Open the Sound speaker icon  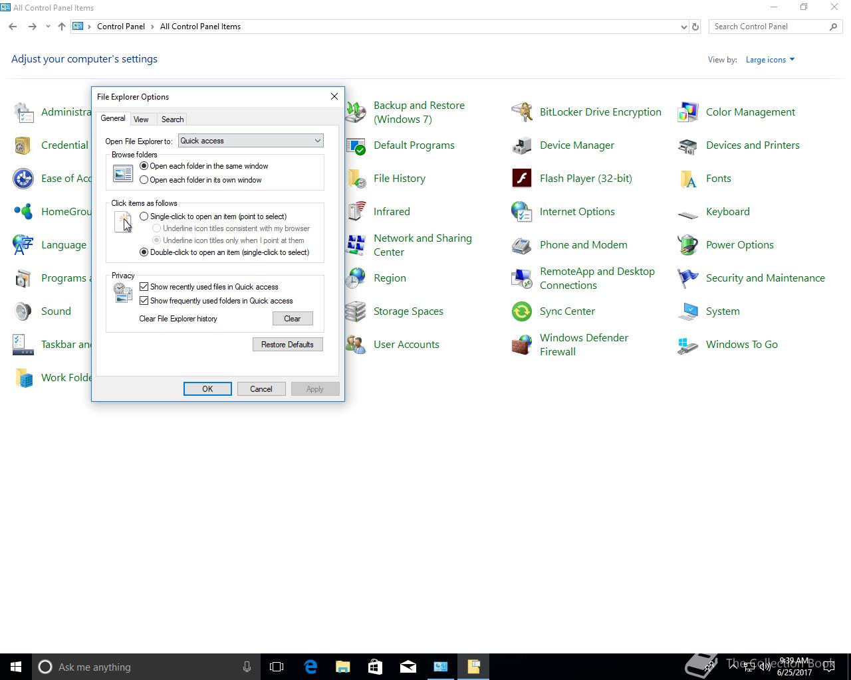pos(23,311)
